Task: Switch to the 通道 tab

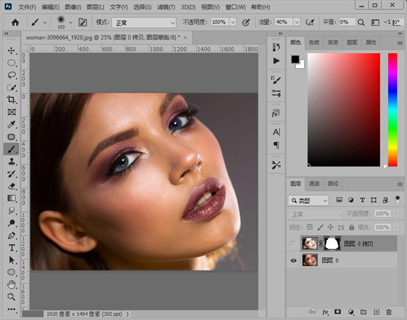Action: 314,183
